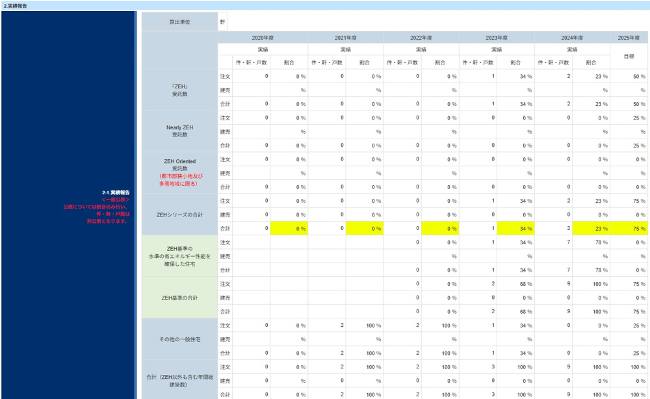Click the ZEH Oriented 受託数 row label

tap(179, 172)
